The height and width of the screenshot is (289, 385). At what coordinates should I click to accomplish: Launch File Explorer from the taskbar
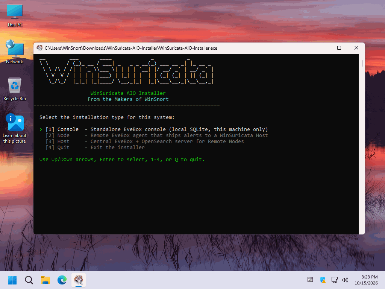pos(45,280)
